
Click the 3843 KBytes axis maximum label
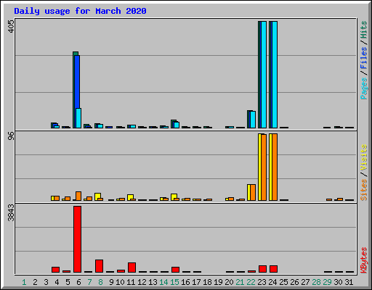pos(11,213)
